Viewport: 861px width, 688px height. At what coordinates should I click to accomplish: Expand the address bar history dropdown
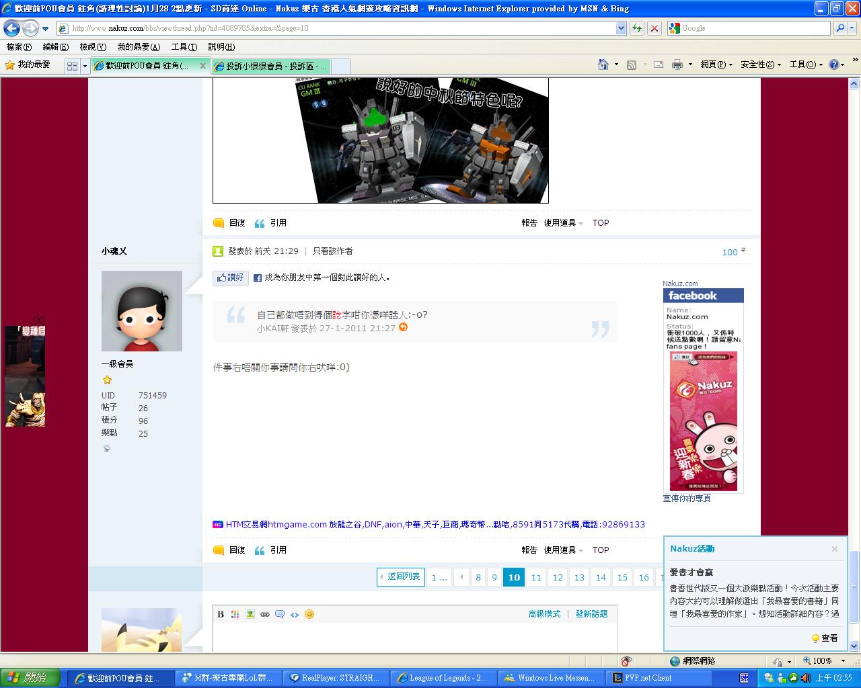click(x=621, y=28)
